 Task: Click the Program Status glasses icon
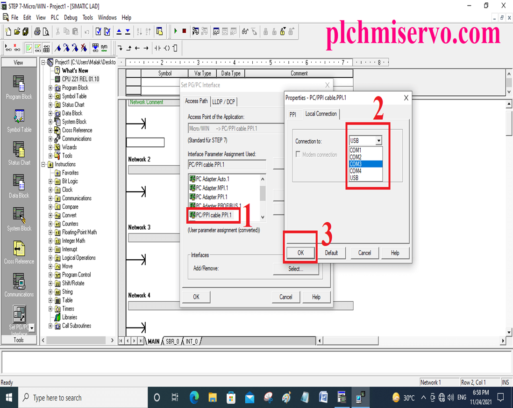point(245,31)
